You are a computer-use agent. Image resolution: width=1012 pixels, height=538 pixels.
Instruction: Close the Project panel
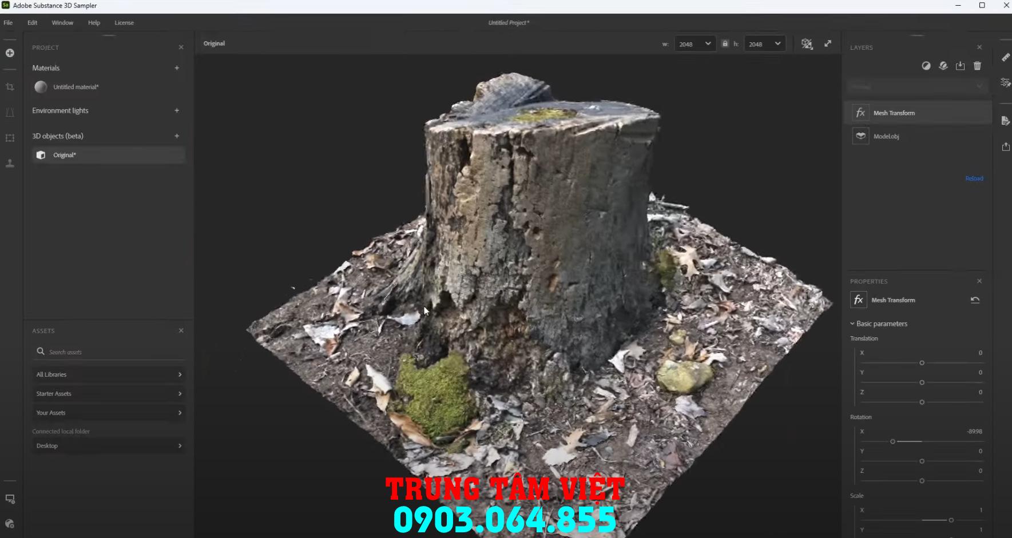pos(181,47)
